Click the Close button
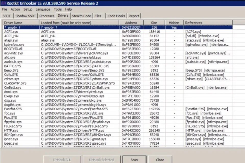Image resolution: width=245 pixels, height=163 pixels. [x=160, y=160]
